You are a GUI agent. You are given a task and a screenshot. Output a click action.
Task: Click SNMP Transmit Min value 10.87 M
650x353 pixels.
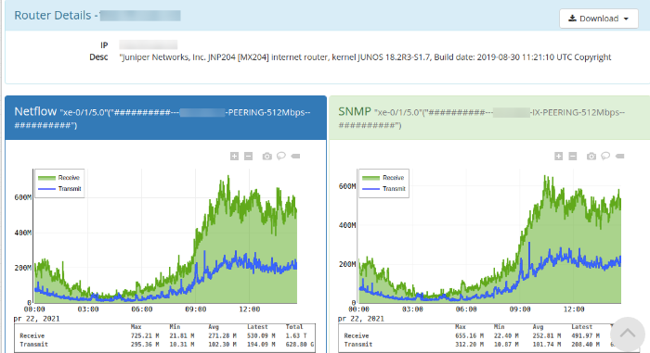pyautogui.click(x=507, y=344)
